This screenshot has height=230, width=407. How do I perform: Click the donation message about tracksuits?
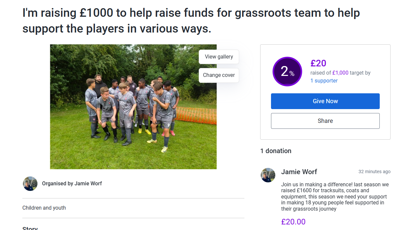click(335, 197)
